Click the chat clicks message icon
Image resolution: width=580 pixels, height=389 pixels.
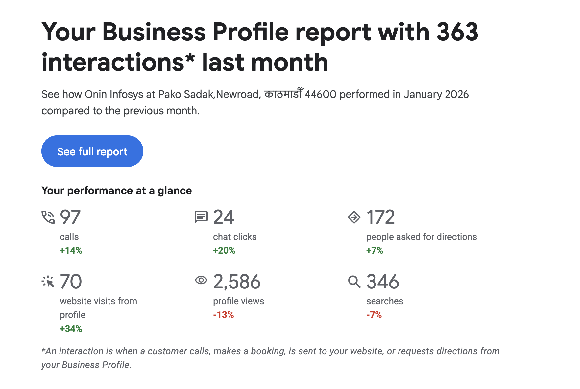[x=201, y=217]
